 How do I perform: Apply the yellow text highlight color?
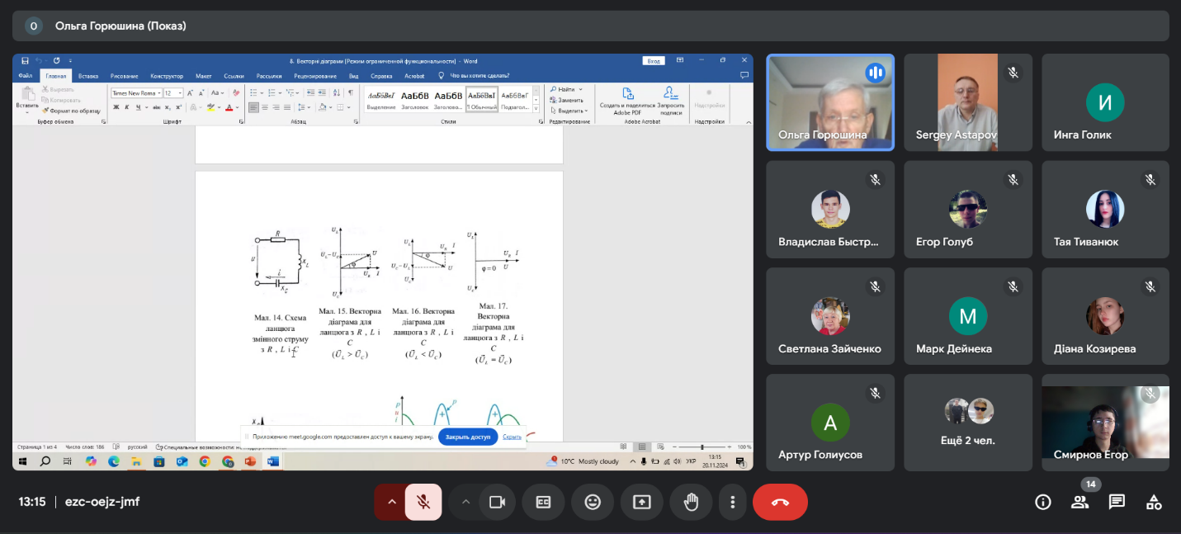[x=210, y=107]
